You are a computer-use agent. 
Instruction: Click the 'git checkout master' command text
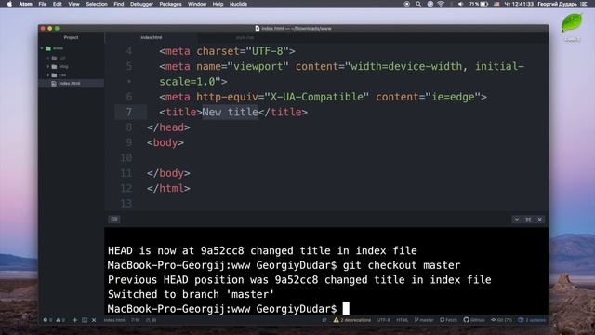click(x=402, y=265)
